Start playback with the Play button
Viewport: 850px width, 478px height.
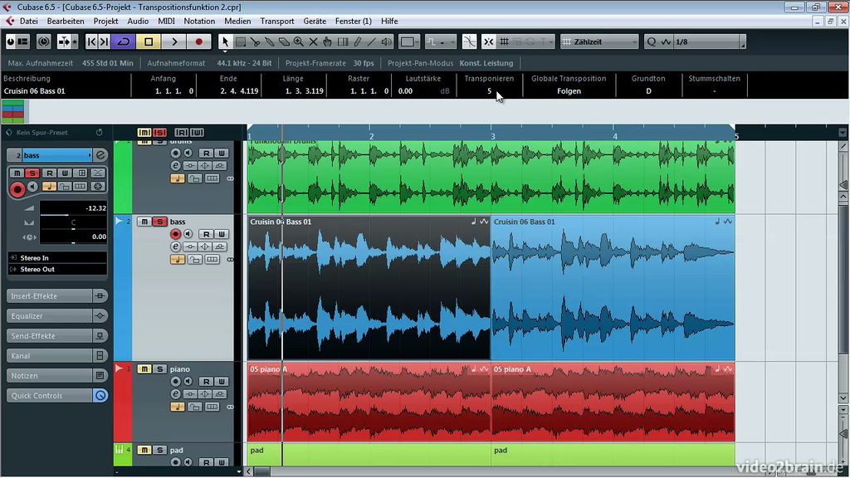coord(174,41)
